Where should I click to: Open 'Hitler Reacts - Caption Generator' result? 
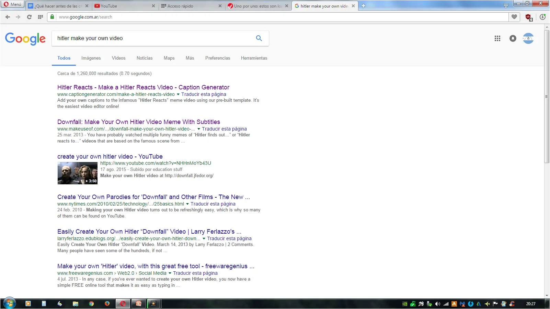point(143,87)
